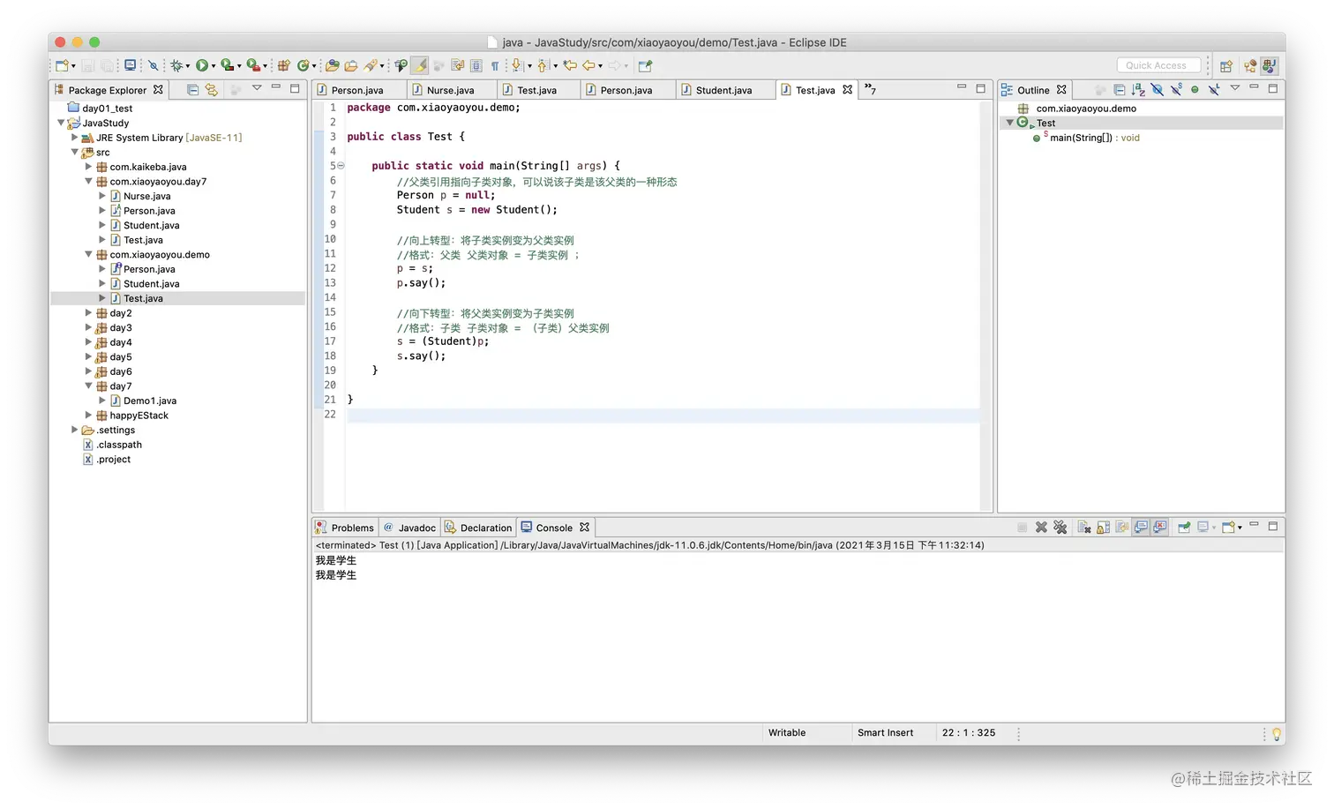
Task: Toggle Scroll Lock in Console toolbar
Action: pyautogui.click(x=1104, y=528)
